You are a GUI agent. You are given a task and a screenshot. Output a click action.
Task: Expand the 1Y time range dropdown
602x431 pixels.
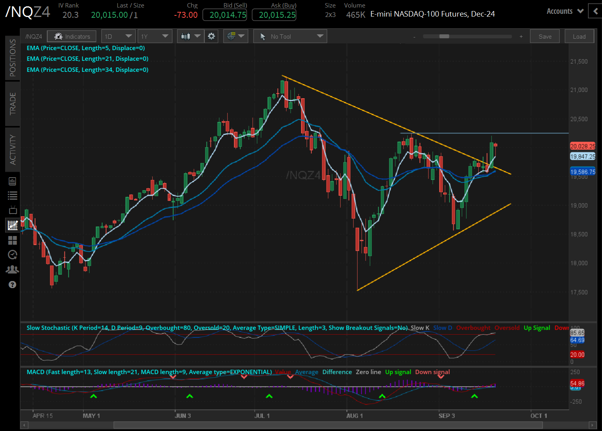155,36
